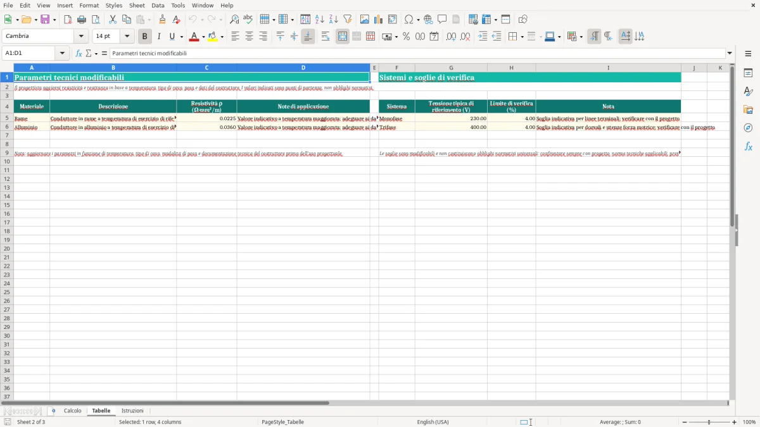Decrease indent

pyautogui.click(x=497, y=37)
